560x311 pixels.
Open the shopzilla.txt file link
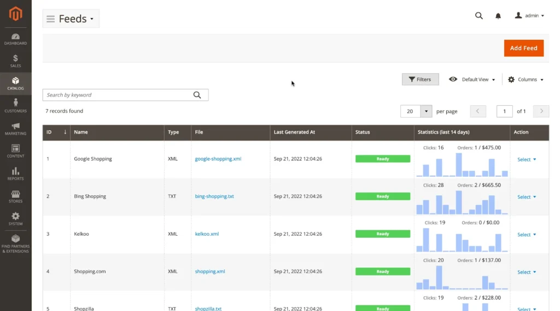point(208,308)
